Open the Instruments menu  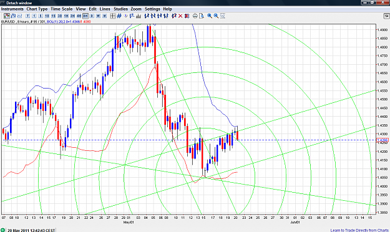tap(12, 9)
